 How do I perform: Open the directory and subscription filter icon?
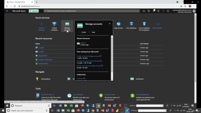(149, 11)
